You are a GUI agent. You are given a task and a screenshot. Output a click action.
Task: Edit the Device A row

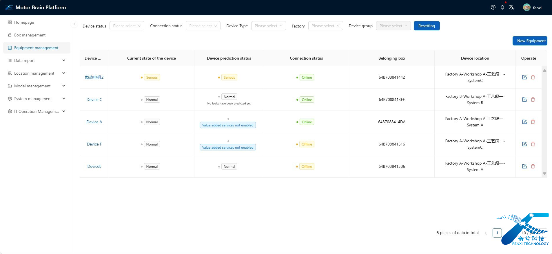(524, 122)
